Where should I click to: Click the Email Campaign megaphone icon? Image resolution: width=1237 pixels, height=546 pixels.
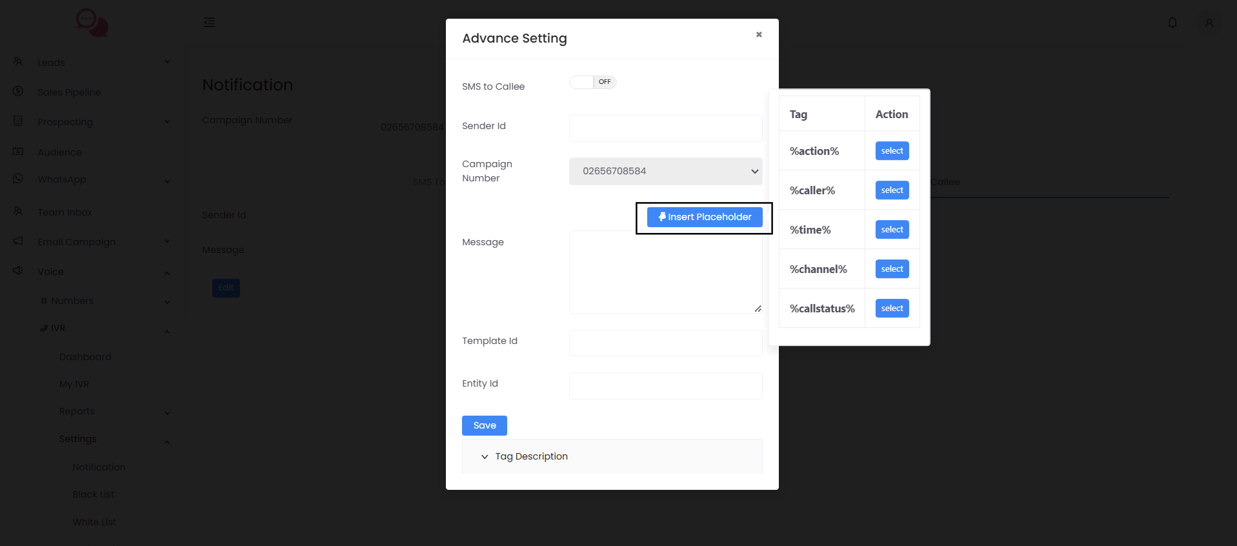18,241
